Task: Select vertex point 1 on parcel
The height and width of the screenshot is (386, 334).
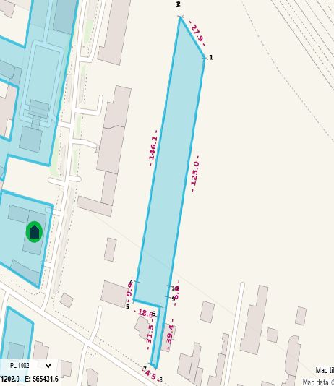Action: point(210,57)
